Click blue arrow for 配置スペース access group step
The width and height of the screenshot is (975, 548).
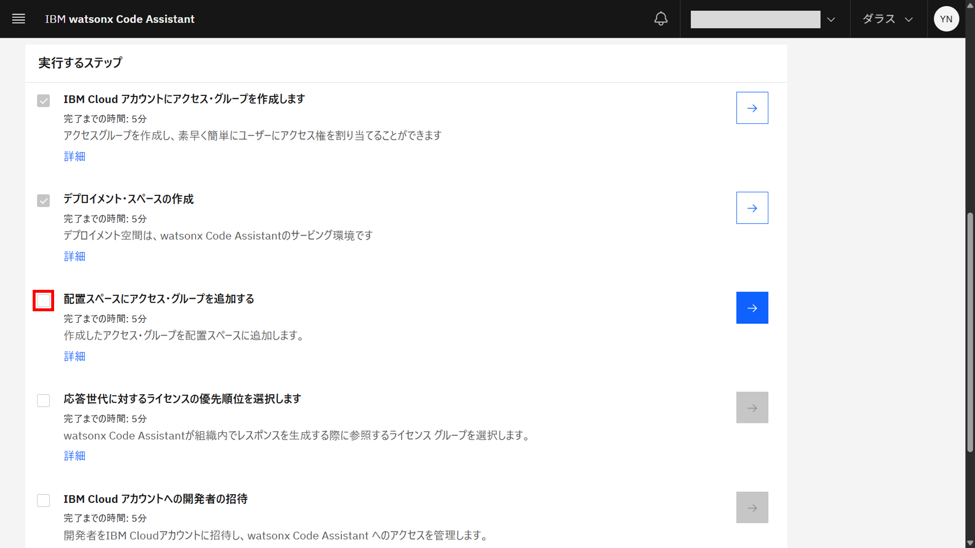coord(752,308)
